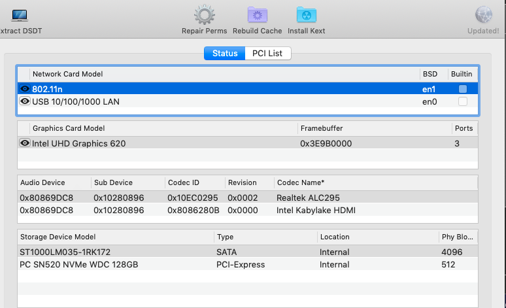506x308 pixels.
Task: Click the BSD column header
Action: 433,74
